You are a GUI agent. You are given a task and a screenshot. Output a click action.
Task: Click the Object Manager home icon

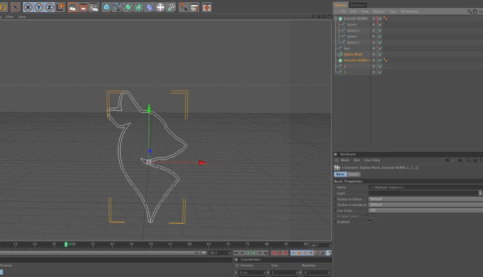click(x=475, y=11)
